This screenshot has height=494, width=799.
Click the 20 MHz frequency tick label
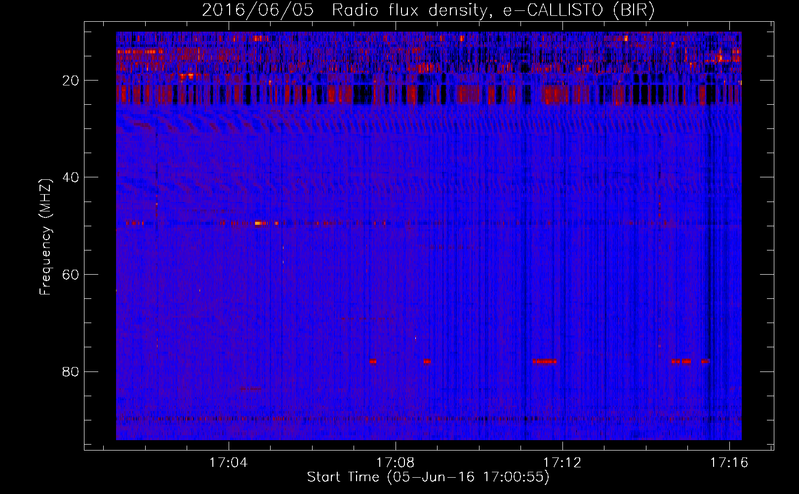click(71, 81)
